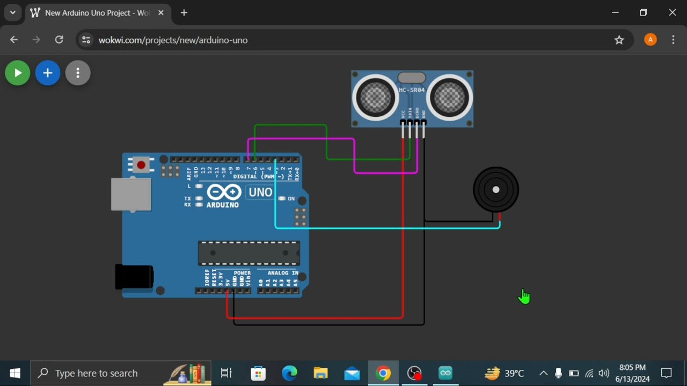Start the simulation with the green play button

[18, 73]
